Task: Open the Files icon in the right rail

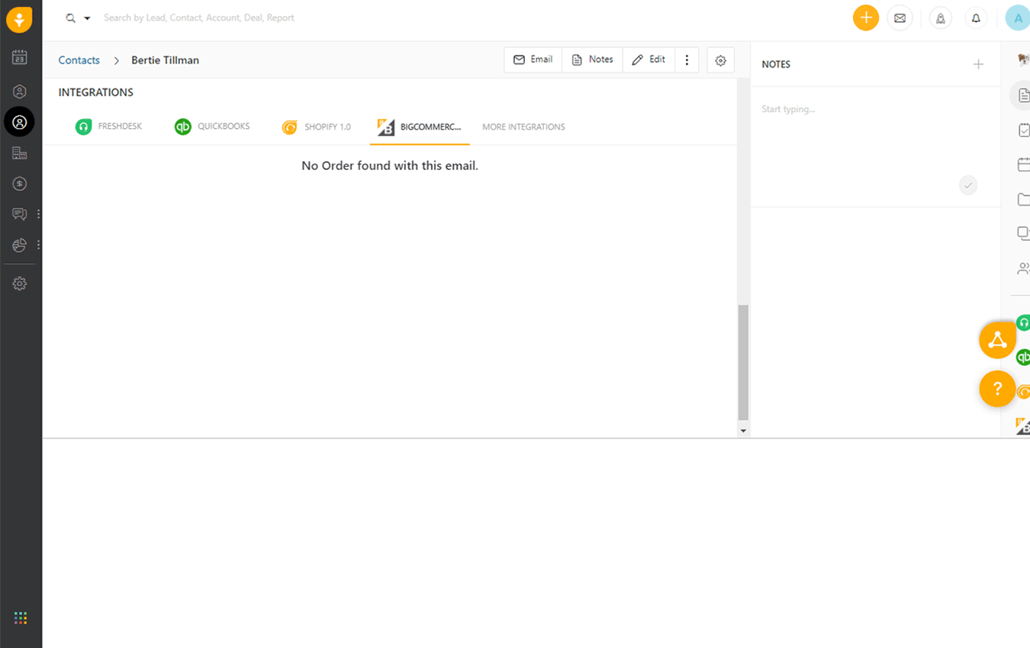Action: click(x=1022, y=198)
